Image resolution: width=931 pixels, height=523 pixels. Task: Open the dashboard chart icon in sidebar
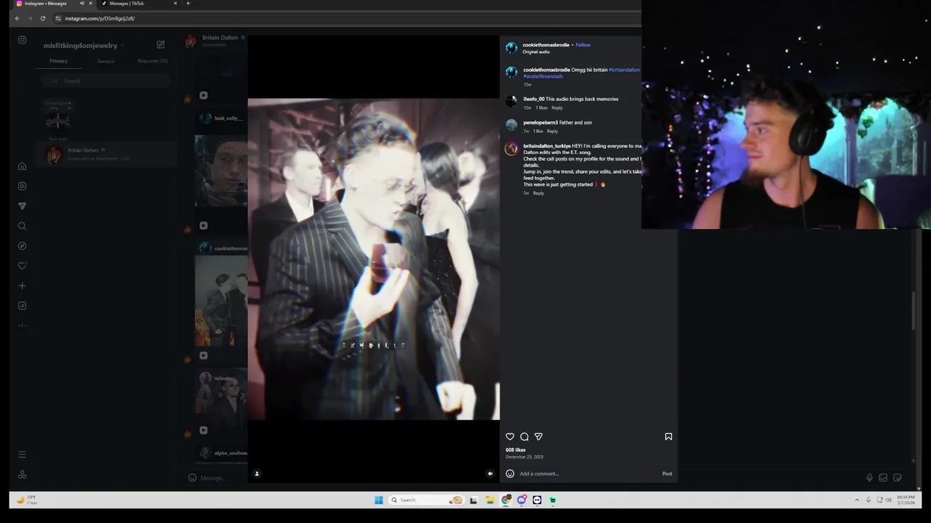pyautogui.click(x=22, y=306)
